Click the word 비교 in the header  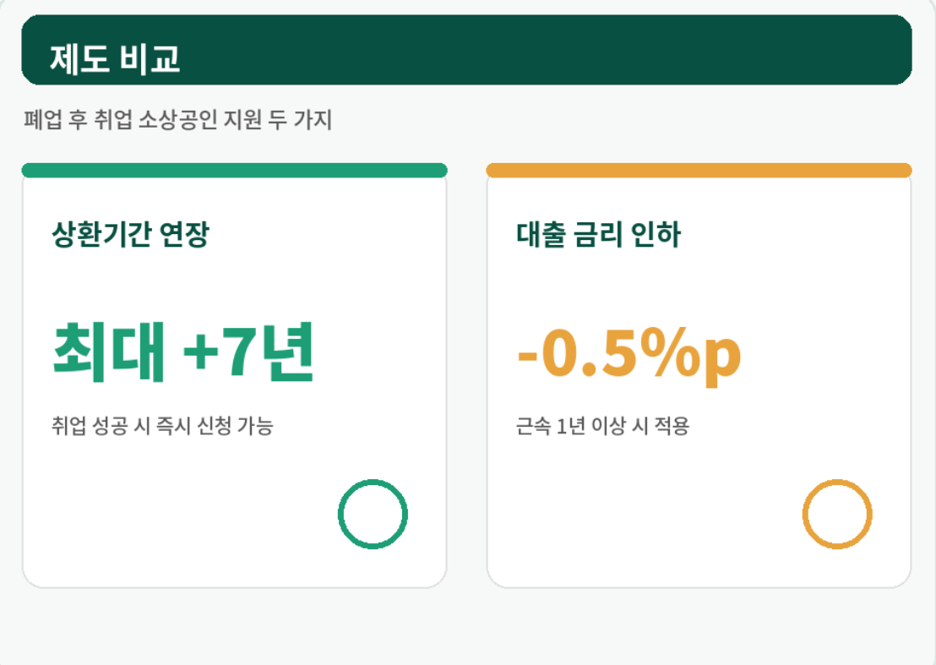click(x=150, y=59)
